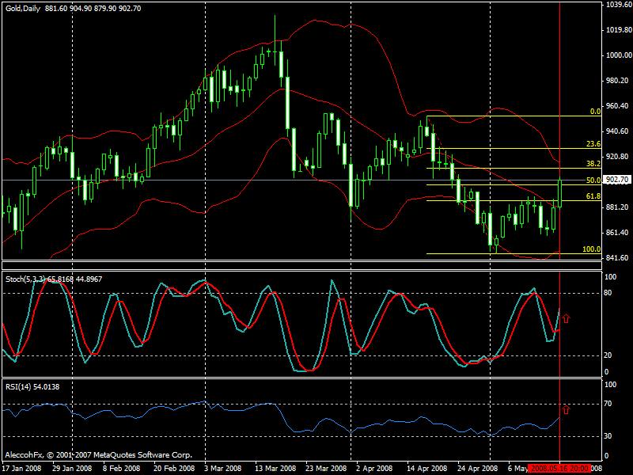Viewport: 633px width, 475px height.
Task: Click the 80 level on Stochastic scale
Action: click(x=610, y=294)
